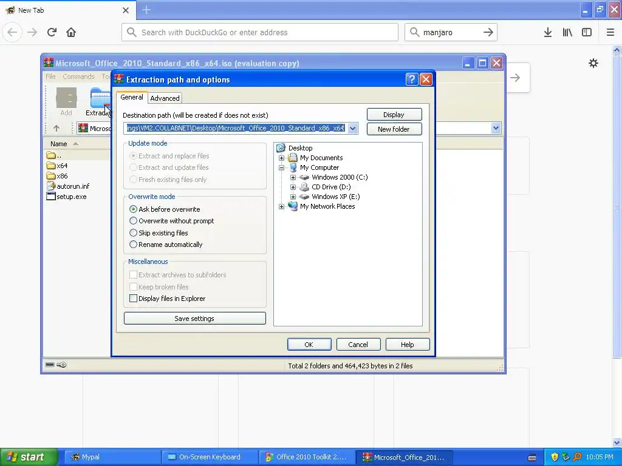The image size is (622, 466).
Task: Open the destination path dropdown arrow
Action: [353, 129]
